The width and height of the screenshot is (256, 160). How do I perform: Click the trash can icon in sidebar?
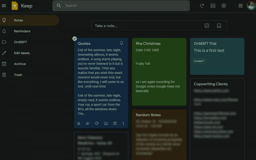(4, 75)
